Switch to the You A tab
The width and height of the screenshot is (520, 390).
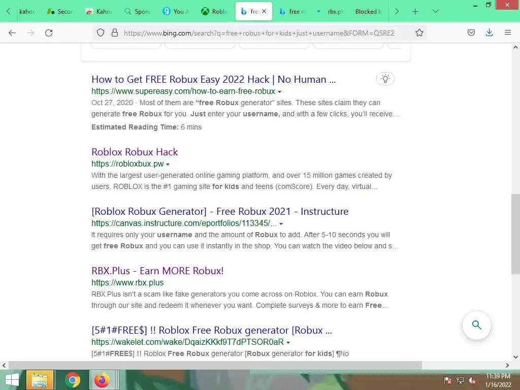tap(176, 12)
